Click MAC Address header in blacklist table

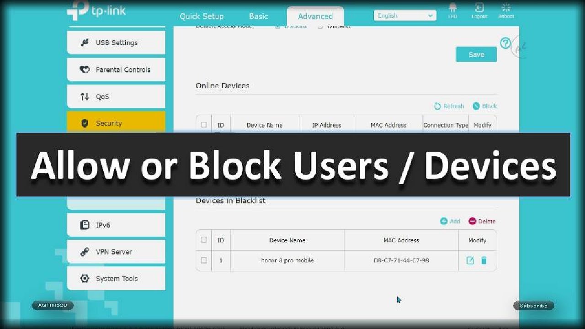pos(401,240)
